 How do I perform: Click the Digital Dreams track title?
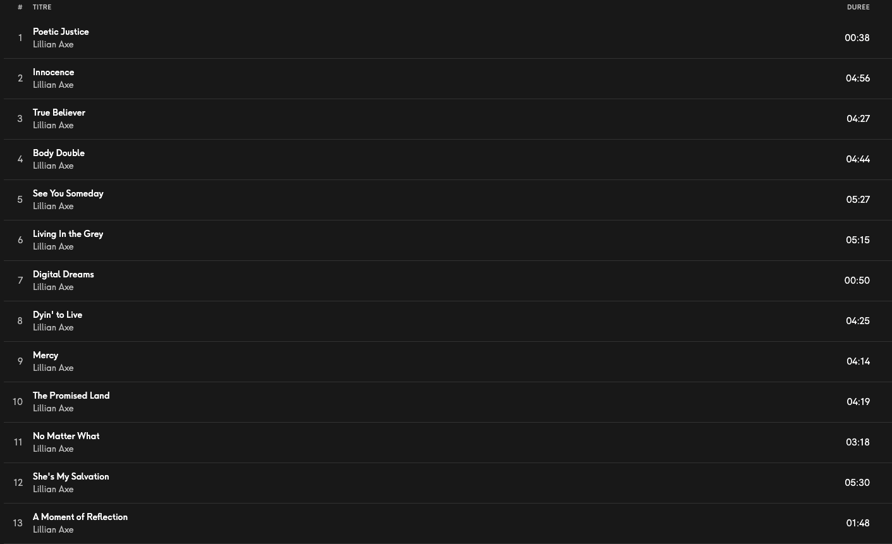click(x=63, y=274)
